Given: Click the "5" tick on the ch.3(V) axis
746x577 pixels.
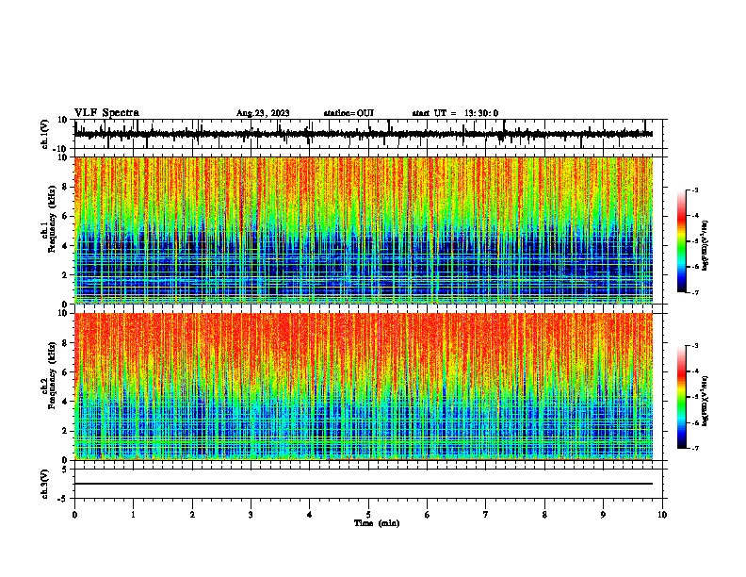Looking at the screenshot, I should 65,469.
